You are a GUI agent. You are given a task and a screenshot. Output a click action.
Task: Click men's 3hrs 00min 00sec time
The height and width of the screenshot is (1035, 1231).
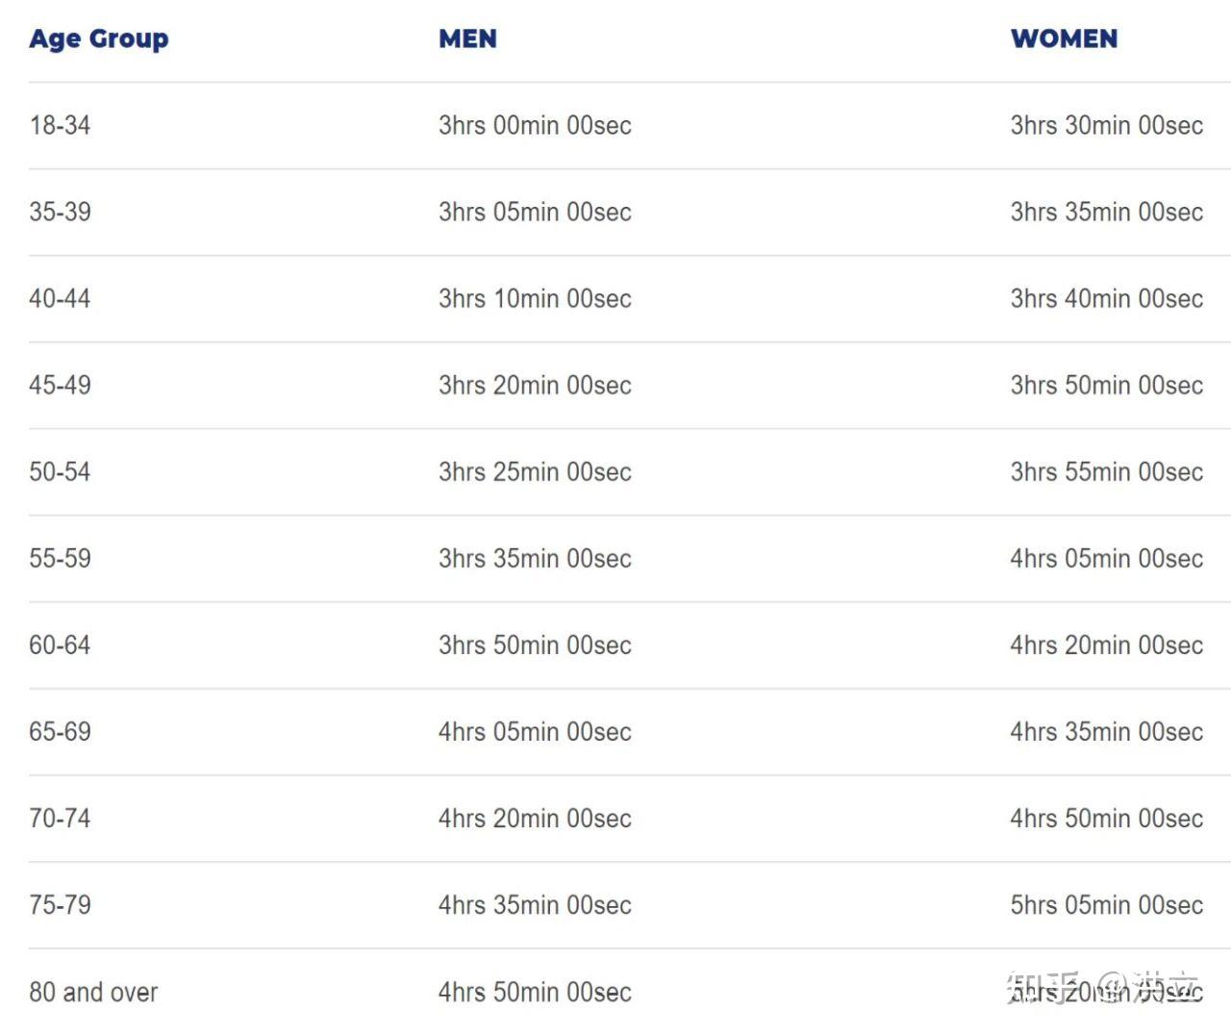coord(535,125)
